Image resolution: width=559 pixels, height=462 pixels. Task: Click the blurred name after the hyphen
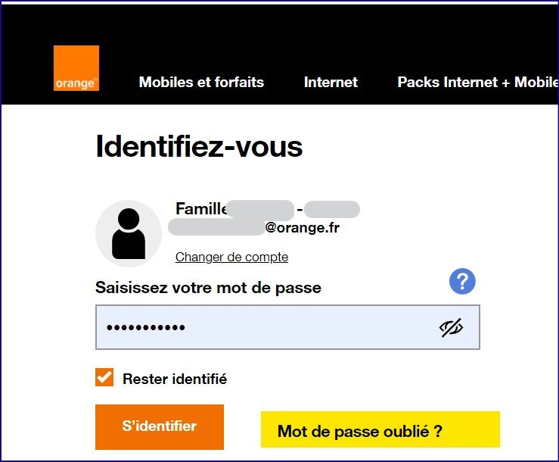(x=332, y=208)
